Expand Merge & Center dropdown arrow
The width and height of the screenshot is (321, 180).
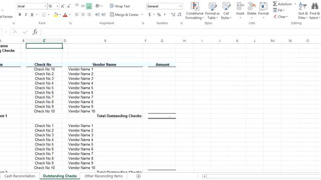142,14
